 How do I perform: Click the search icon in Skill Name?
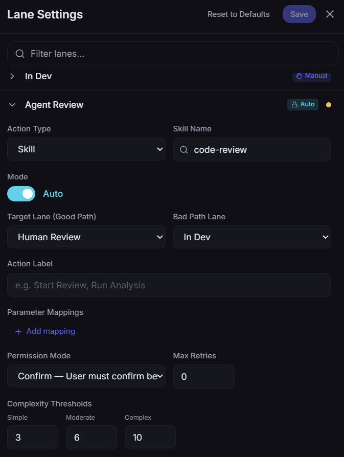click(184, 150)
